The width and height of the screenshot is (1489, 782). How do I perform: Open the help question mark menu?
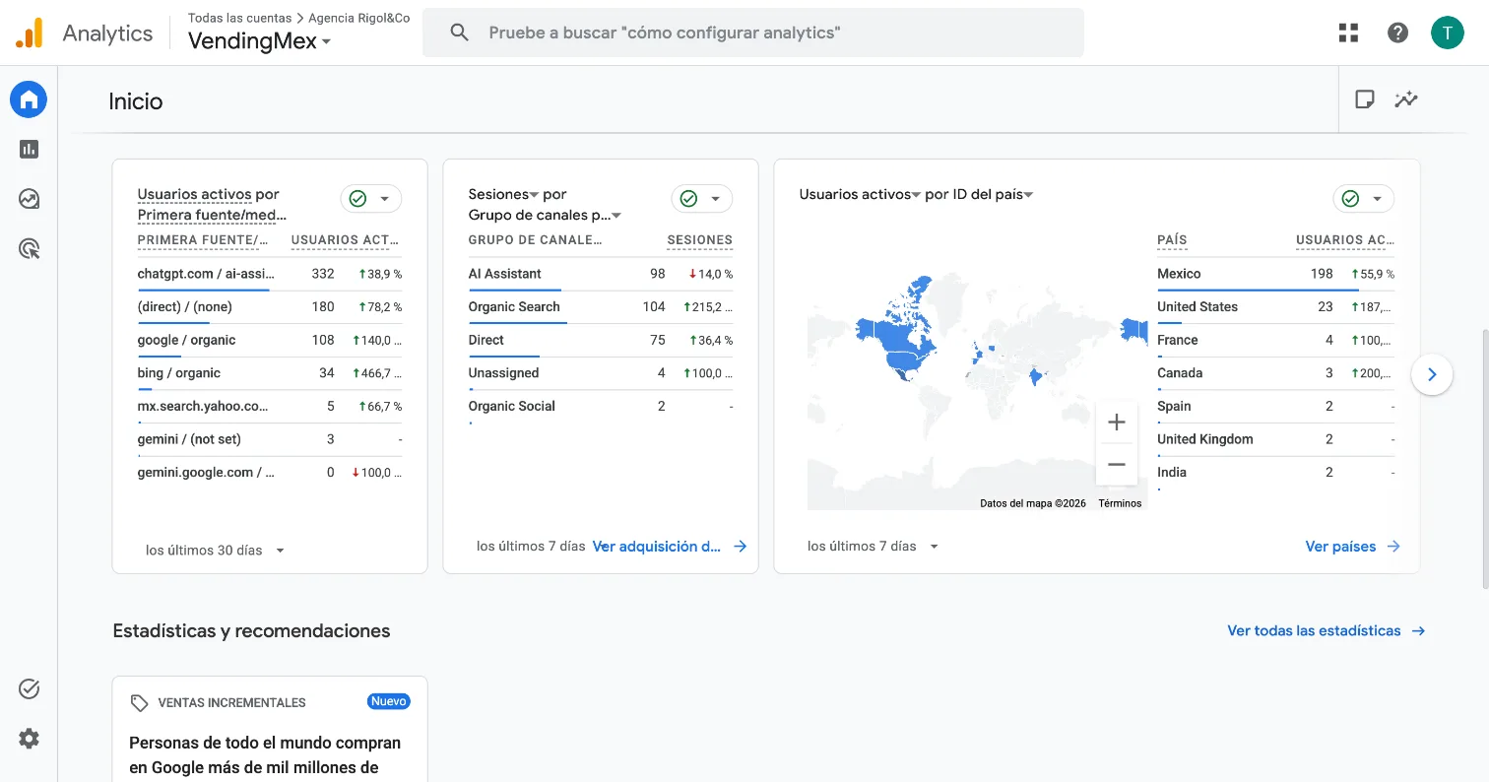(x=1397, y=33)
